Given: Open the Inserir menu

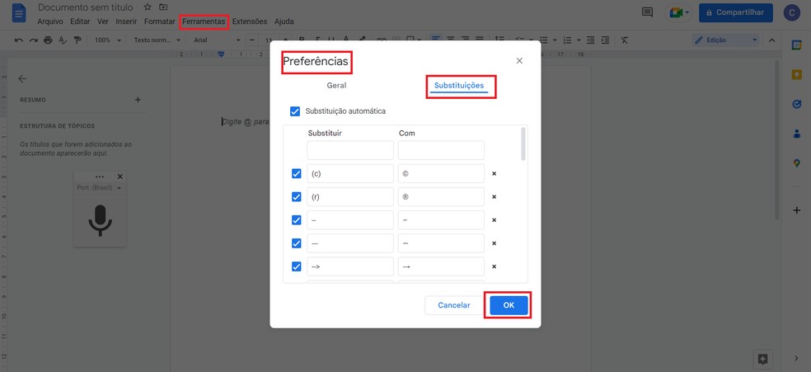Looking at the screenshot, I should click(x=126, y=21).
